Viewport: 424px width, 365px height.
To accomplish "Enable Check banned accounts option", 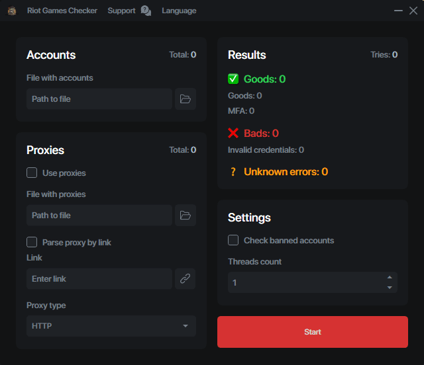I will click(233, 241).
